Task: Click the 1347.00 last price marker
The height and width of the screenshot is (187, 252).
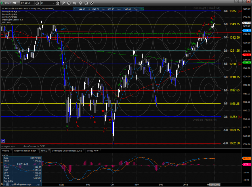Action: click(247, 23)
